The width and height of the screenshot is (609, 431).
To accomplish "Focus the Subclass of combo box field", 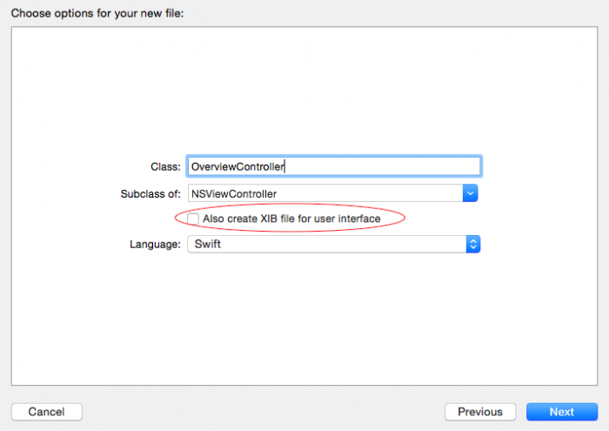I will 324,193.
